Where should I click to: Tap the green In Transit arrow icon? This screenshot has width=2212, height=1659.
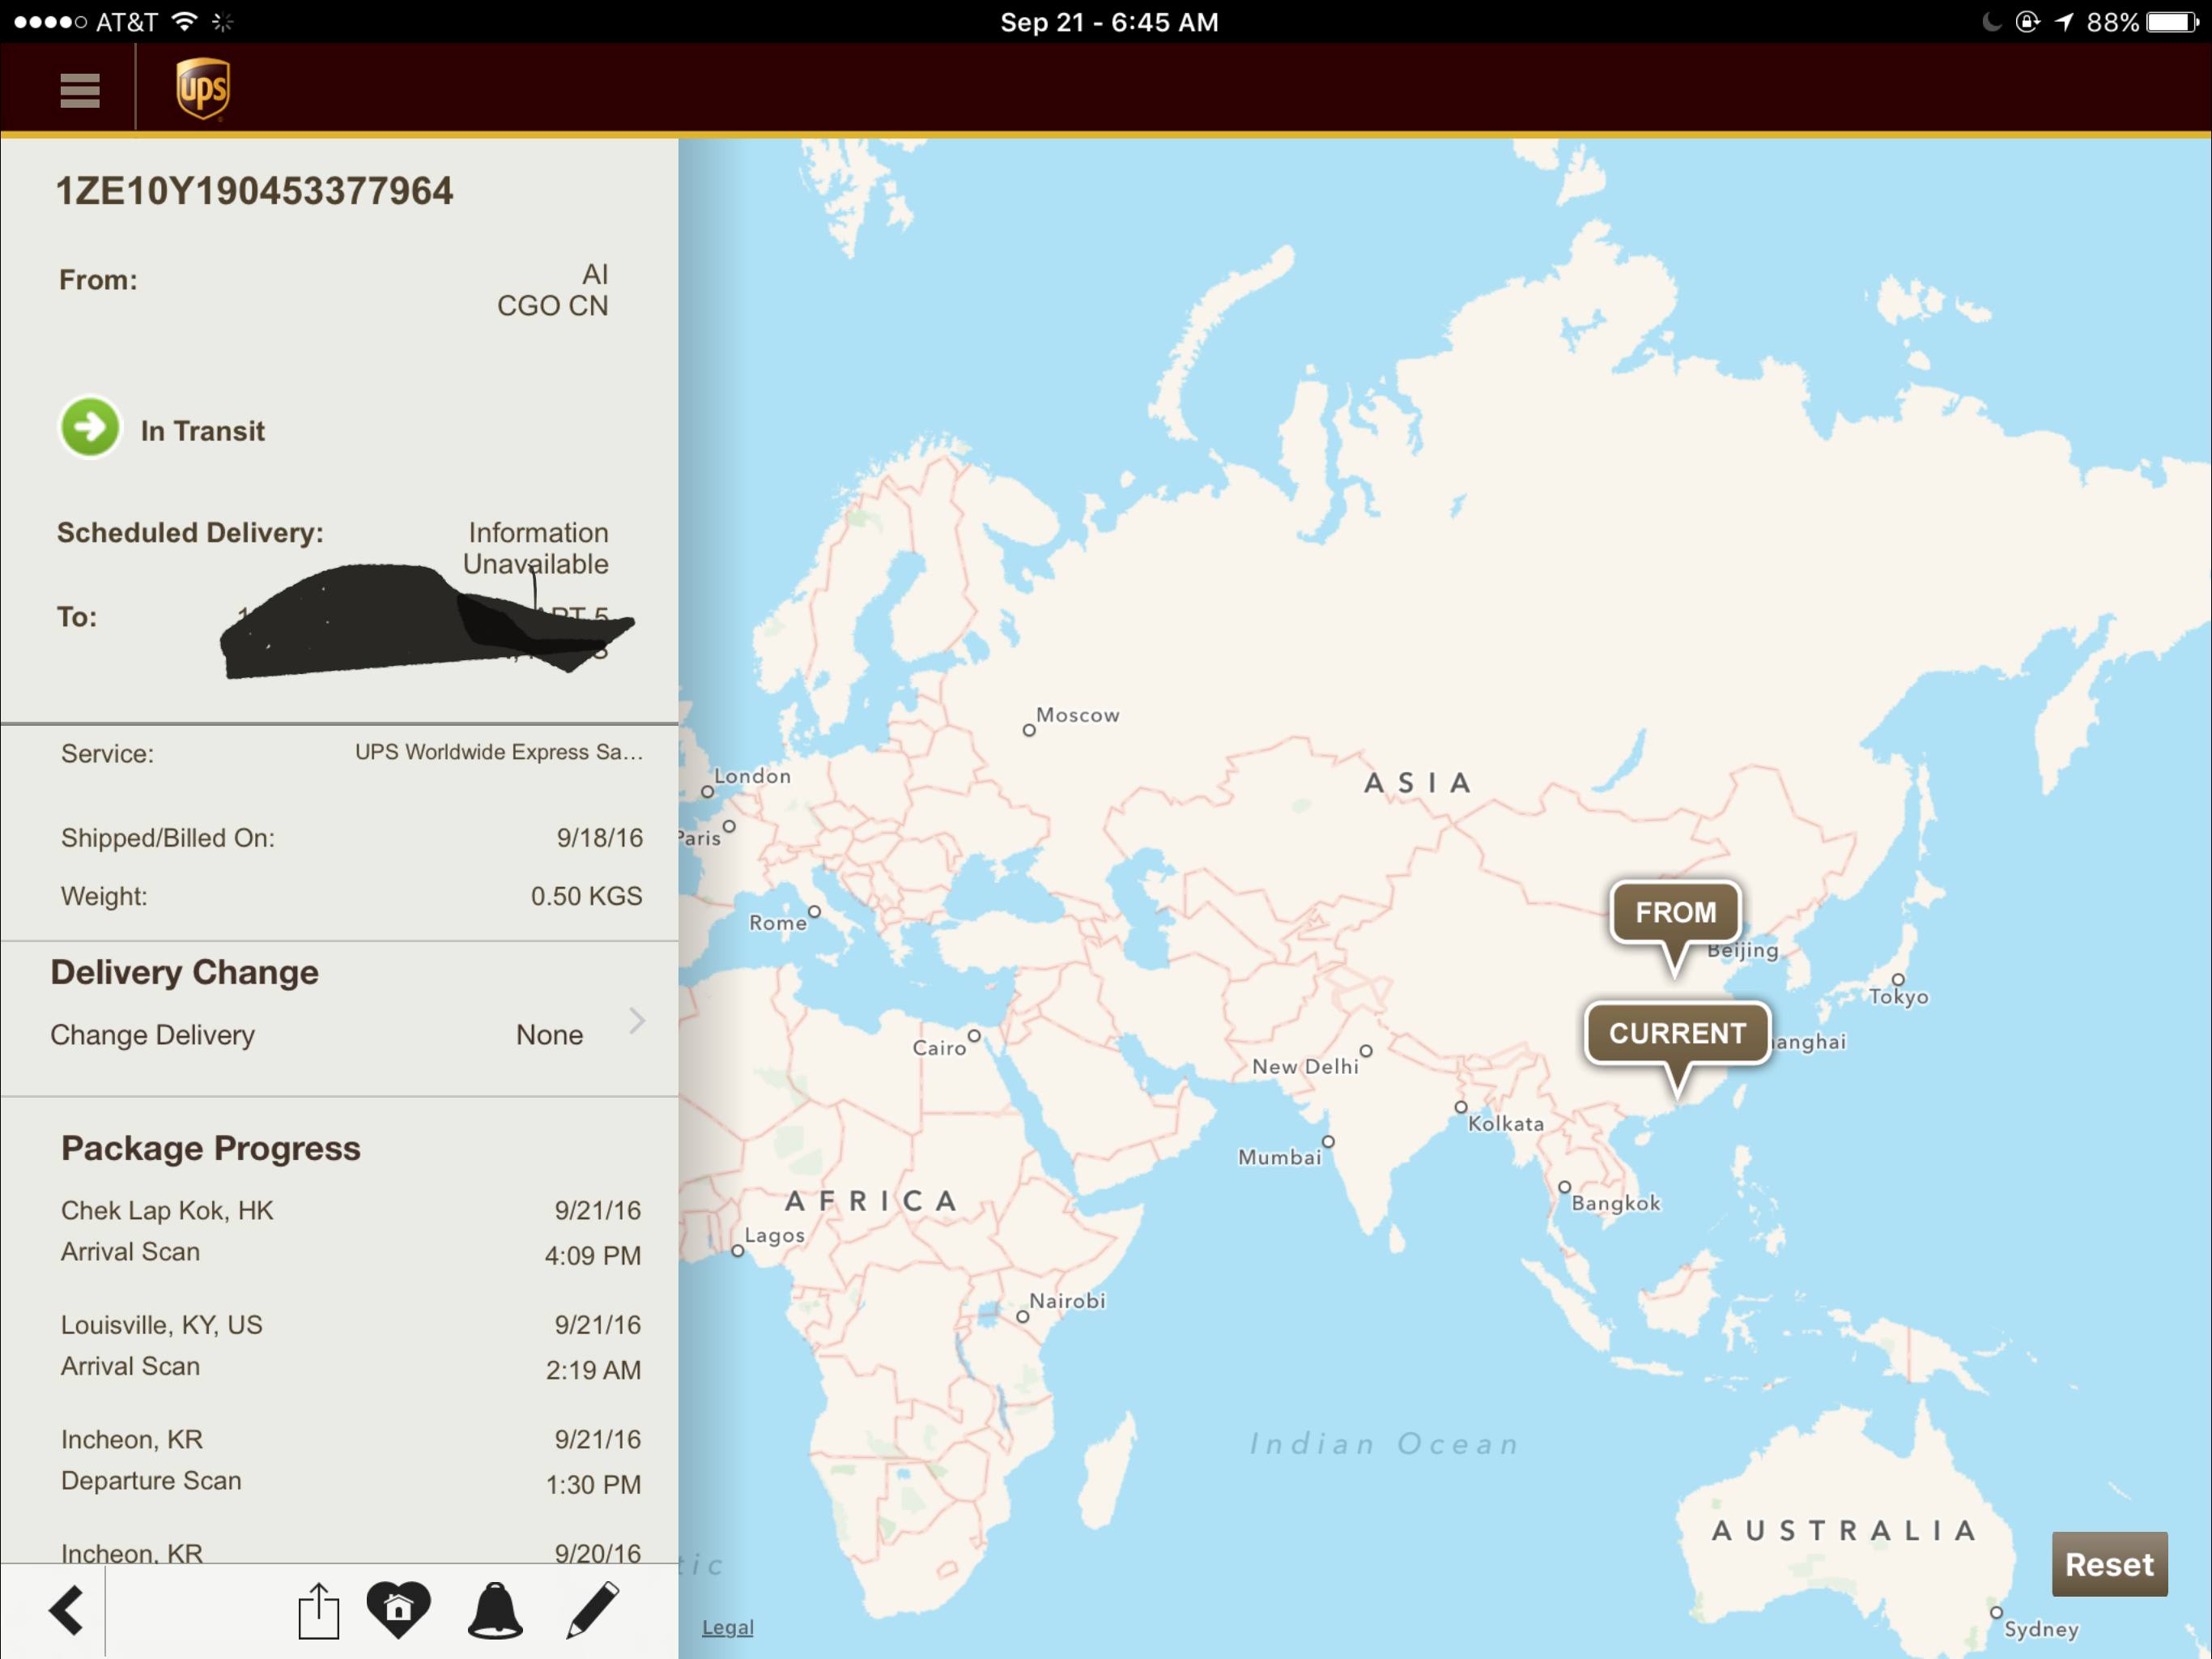tap(90, 429)
